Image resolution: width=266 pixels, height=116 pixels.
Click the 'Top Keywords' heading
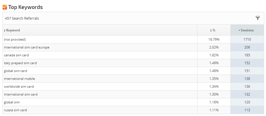pos(25,7)
